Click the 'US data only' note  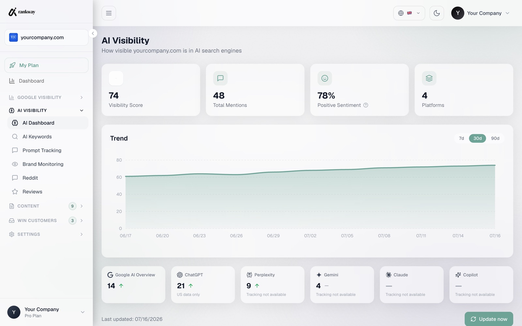(188, 294)
